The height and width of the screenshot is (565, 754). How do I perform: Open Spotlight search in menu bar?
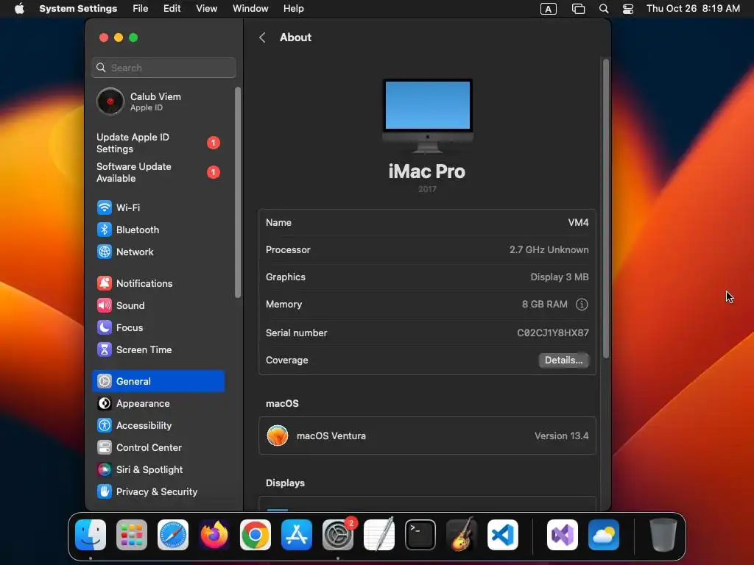[x=604, y=9]
